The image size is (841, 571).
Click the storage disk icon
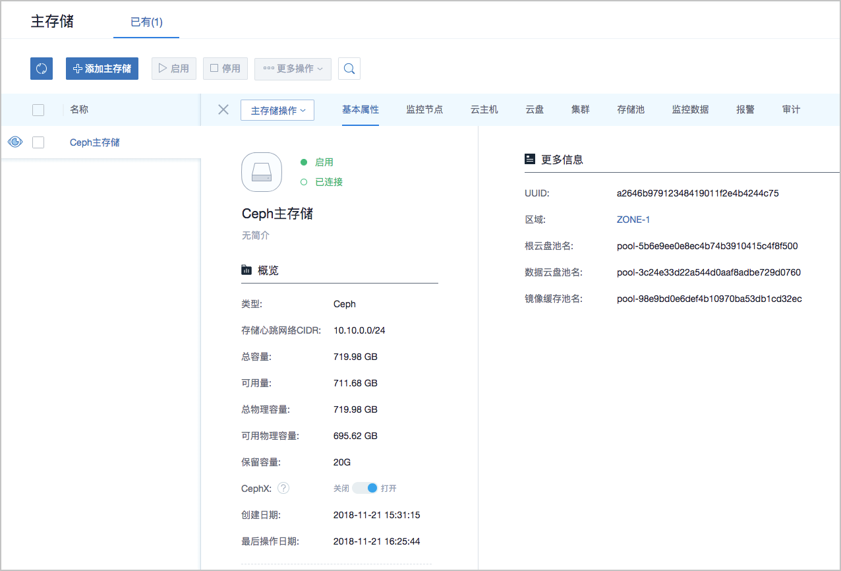click(262, 171)
